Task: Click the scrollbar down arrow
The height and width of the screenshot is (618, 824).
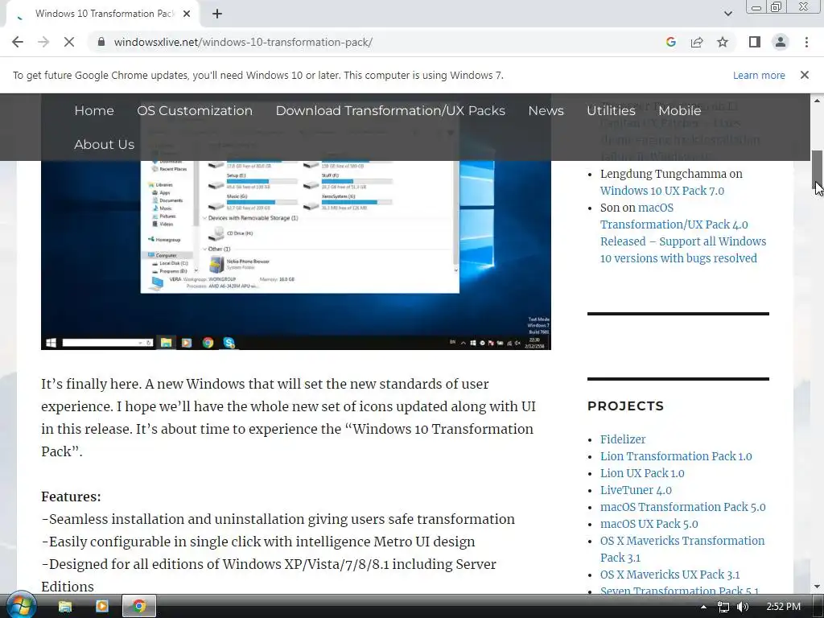Action: coord(818,587)
